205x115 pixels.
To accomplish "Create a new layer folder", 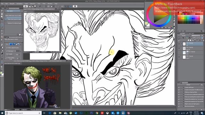I will [x=193, y=40].
